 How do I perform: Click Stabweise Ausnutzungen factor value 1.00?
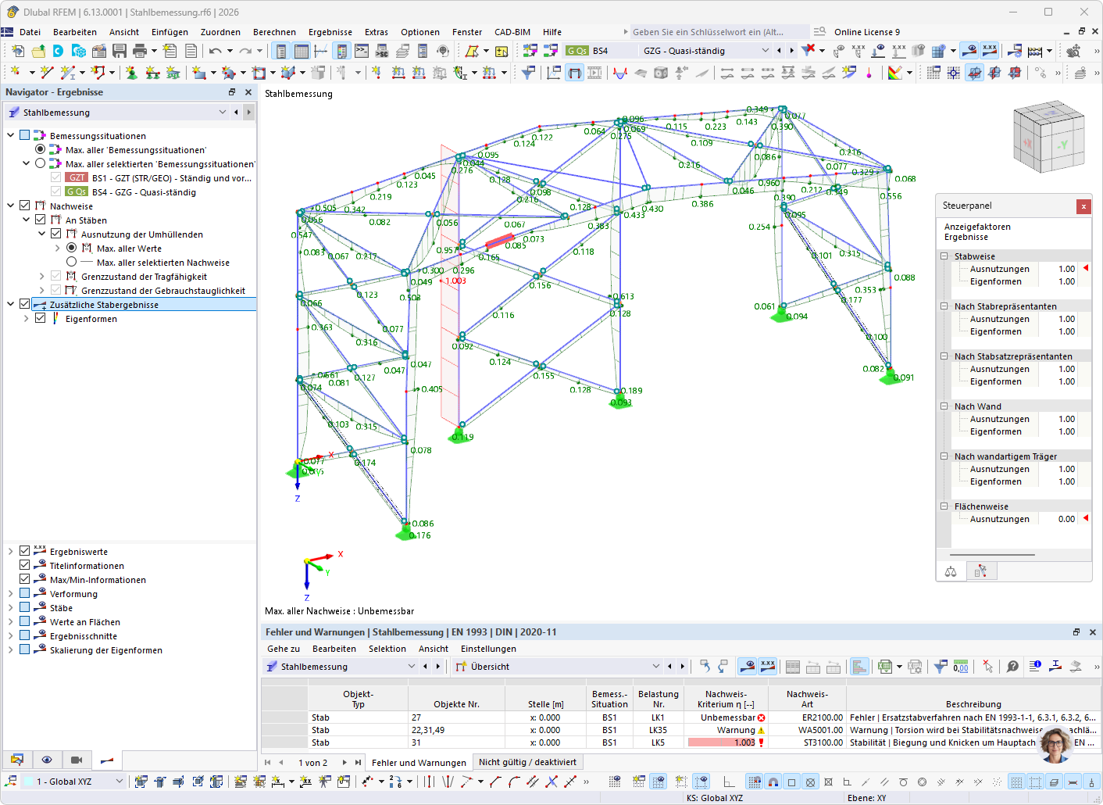tap(1066, 269)
